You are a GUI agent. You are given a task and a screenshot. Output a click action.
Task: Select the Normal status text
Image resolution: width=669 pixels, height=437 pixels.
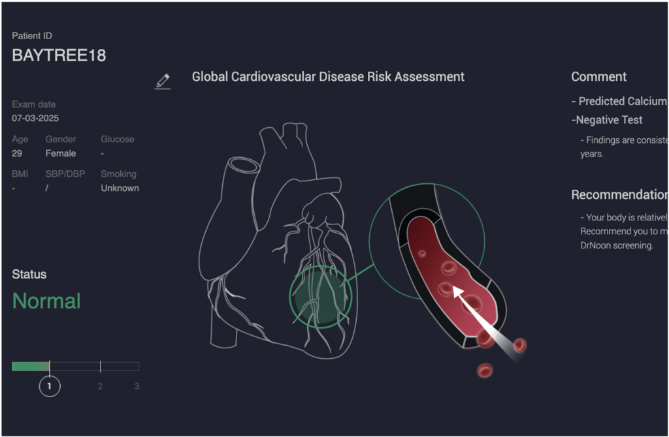pyautogui.click(x=46, y=301)
